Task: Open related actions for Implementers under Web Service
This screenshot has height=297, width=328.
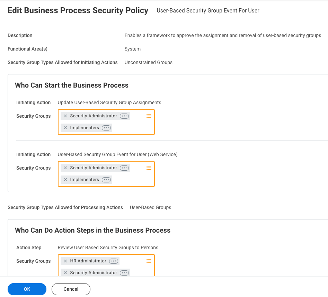Action: pyautogui.click(x=106, y=180)
